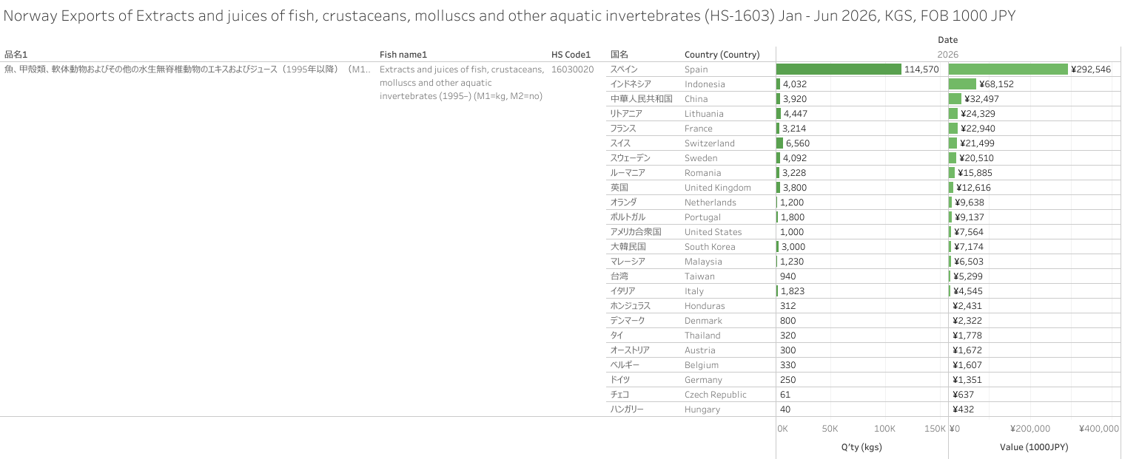Screen dimensions: 1122x459
Task: Select the HS code 16030020 cell
Action: [572, 69]
